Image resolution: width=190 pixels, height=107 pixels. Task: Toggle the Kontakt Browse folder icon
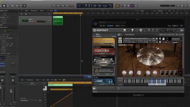pyautogui.click(x=125, y=30)
